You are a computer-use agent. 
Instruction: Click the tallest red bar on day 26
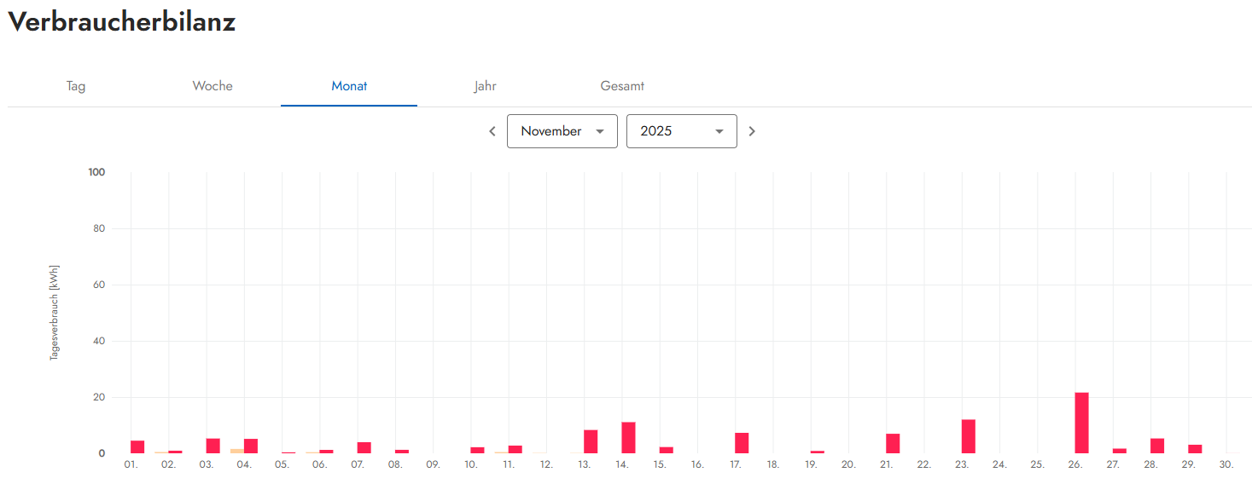1081,423
